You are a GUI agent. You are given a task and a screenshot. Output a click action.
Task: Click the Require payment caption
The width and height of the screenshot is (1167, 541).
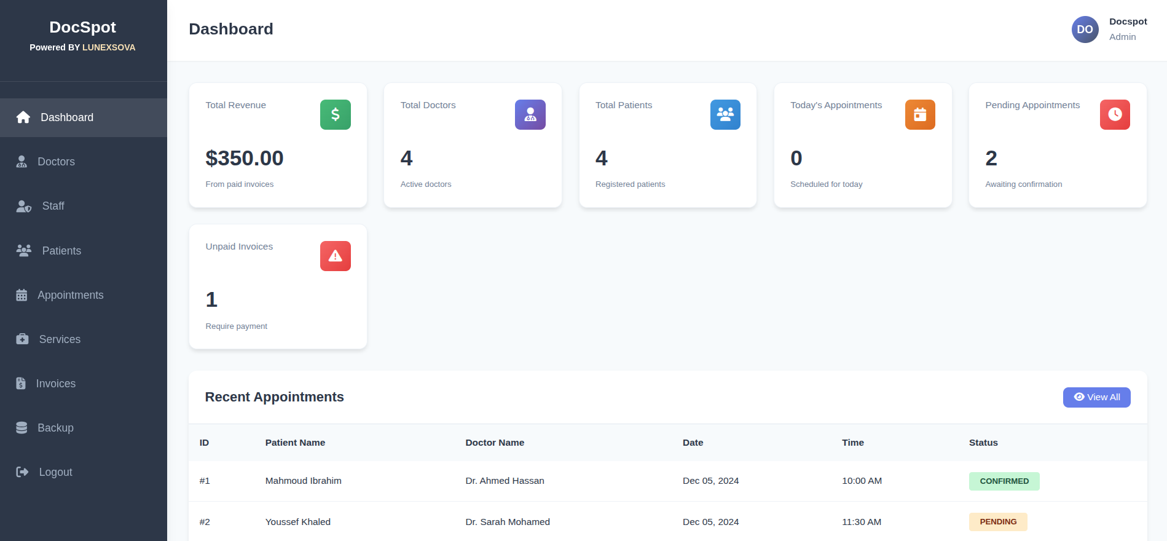[x=237, y=326]
